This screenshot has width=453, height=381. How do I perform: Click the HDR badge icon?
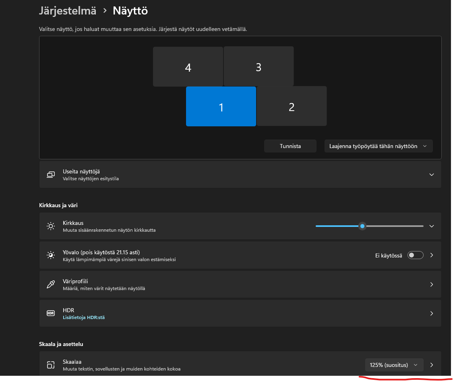coord(51,313)
